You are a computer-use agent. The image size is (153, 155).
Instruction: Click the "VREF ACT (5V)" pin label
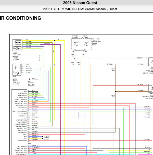click(22, 93)
